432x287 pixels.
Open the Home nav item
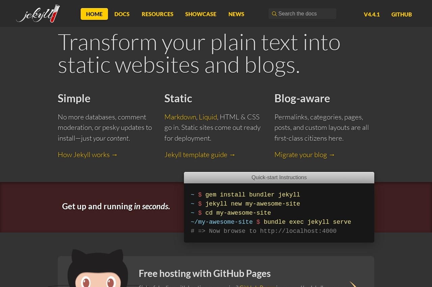coord(94,14)
